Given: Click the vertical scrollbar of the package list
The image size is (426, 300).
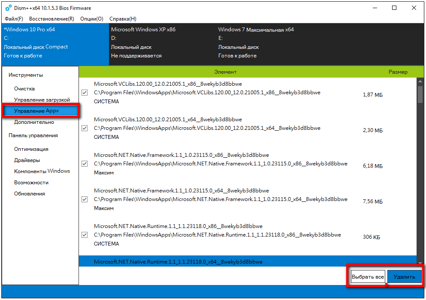Looking at the screenshot, I should (x=420, y=171).
